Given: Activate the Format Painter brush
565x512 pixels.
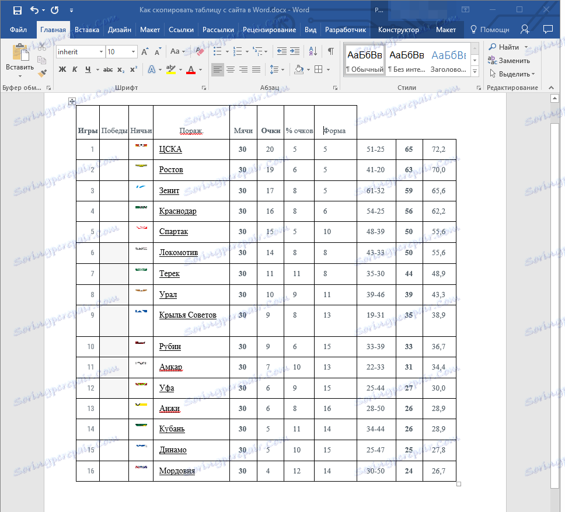Looking at the screenshot, I should coord(42,73).
